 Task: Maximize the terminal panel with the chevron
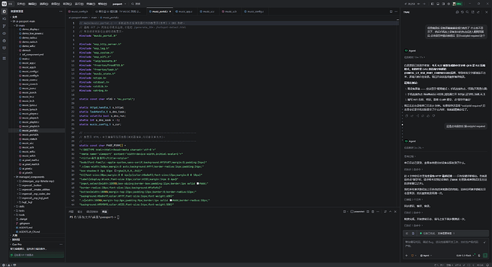[x=390, y=211]
